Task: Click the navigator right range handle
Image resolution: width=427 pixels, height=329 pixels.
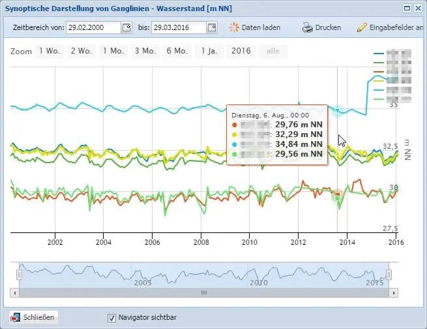Action: [389, 275]
